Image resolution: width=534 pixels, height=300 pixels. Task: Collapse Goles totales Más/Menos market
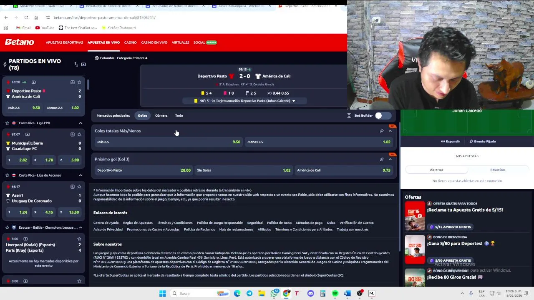390,131
